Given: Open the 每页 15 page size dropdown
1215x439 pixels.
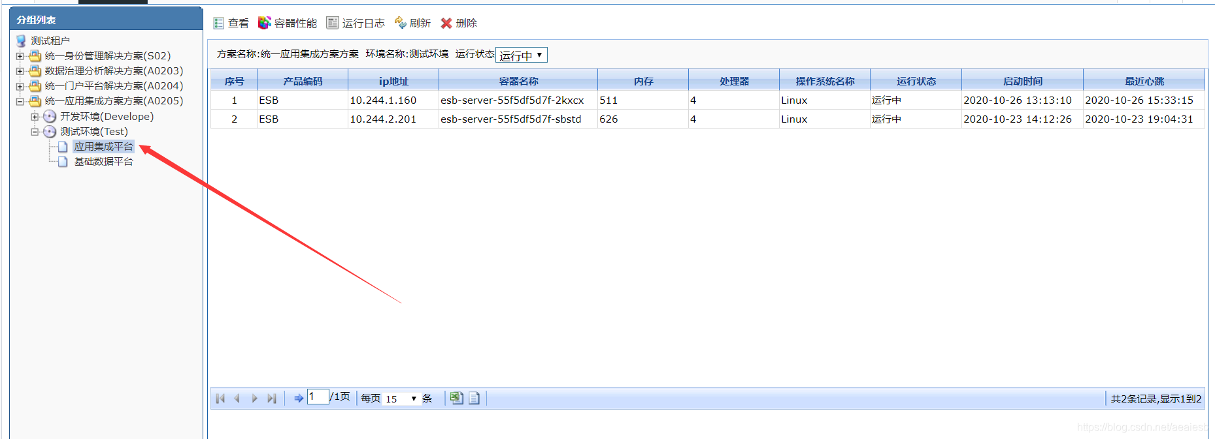Looking at the screenshot, I should pos(401,398).
